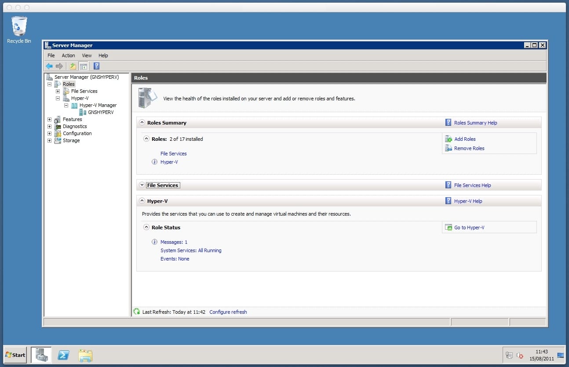This screenshot has width=569, height=367.
Task: Click the Configure refresh link
Action: [x=228, y=312]
